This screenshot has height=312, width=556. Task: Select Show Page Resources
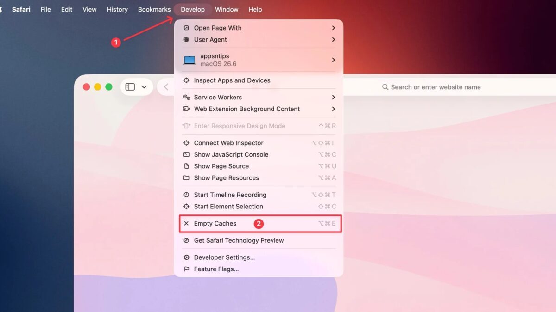tap(259, 178)
